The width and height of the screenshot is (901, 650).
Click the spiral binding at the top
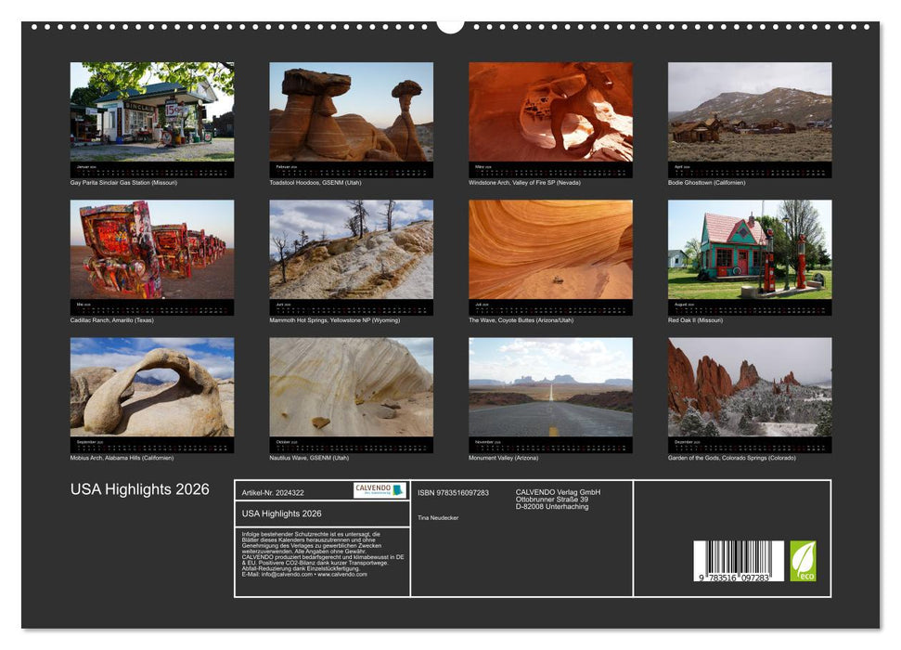point(232,28)
